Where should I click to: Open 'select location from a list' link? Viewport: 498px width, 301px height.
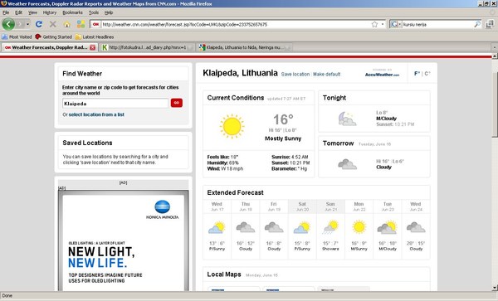pos(96,114)
